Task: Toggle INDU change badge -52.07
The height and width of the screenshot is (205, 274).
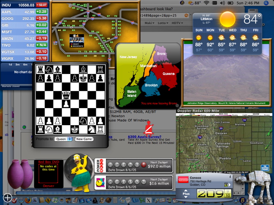Action: pyautogui.click(x=42, y=5)
